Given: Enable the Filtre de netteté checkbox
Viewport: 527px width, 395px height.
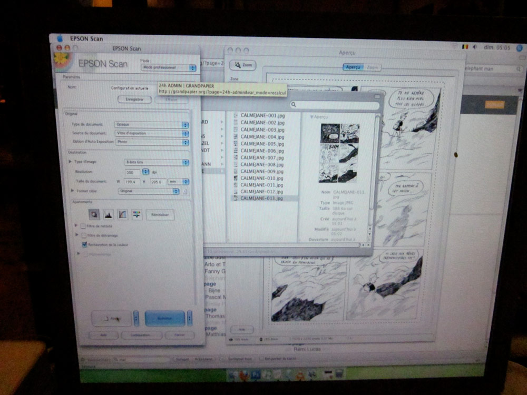Looking at the screenshot, I should [83, 226].
